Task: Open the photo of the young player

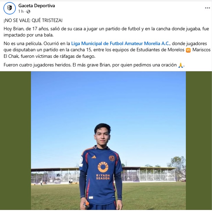Action: (108, 141)
